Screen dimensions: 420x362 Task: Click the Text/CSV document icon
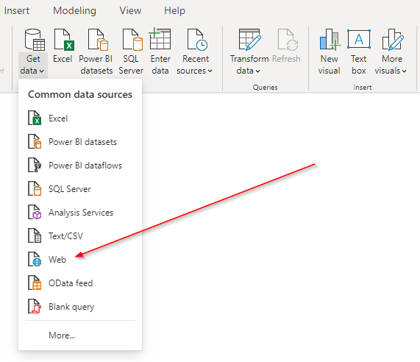point(35,235)
